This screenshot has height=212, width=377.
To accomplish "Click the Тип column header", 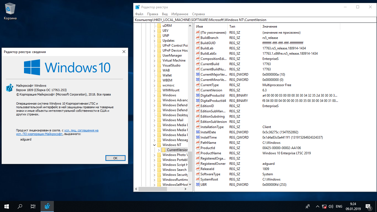I will click(x=244, y=26).
